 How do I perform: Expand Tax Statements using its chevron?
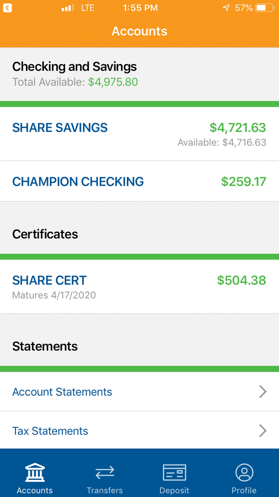coord(263,431)
